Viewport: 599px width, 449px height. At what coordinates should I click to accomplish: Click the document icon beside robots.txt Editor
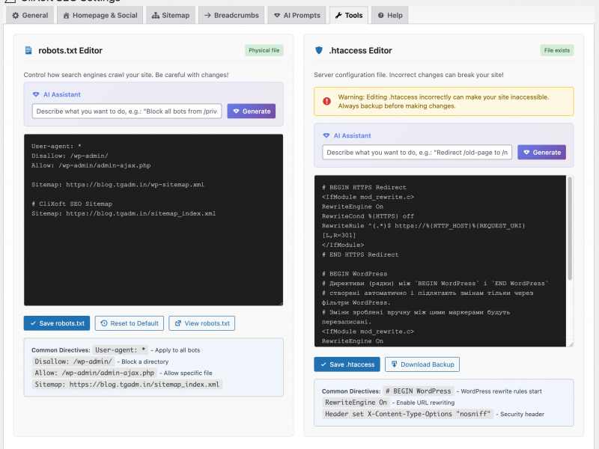tap(29, 51)
